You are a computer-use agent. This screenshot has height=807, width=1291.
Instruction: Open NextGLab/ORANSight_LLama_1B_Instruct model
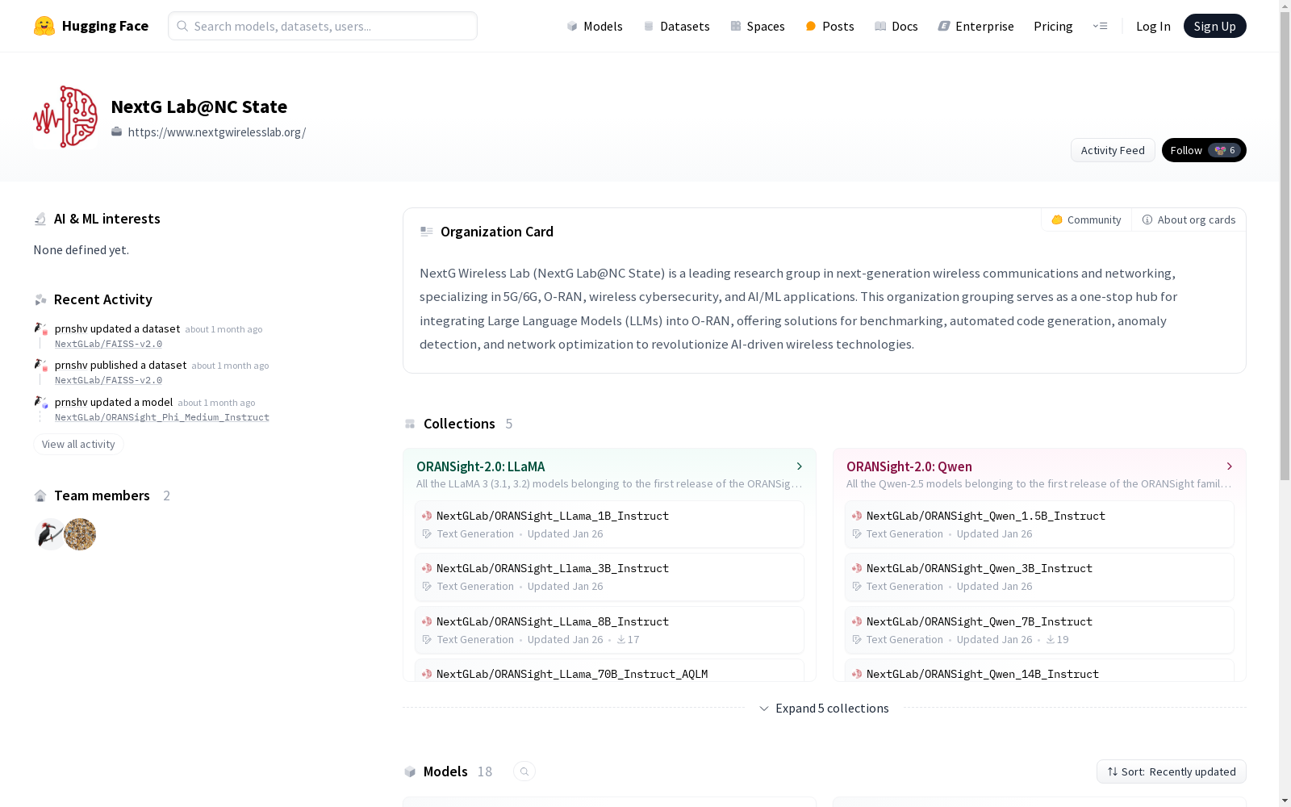[609, 525]
